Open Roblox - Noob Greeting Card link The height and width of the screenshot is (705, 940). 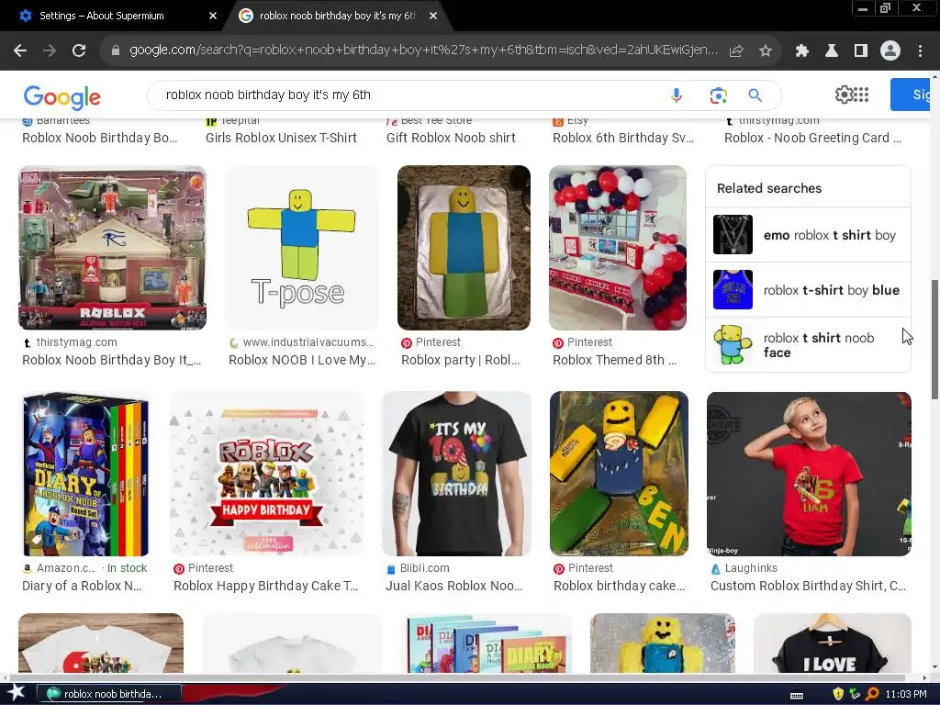pos(813,138)
